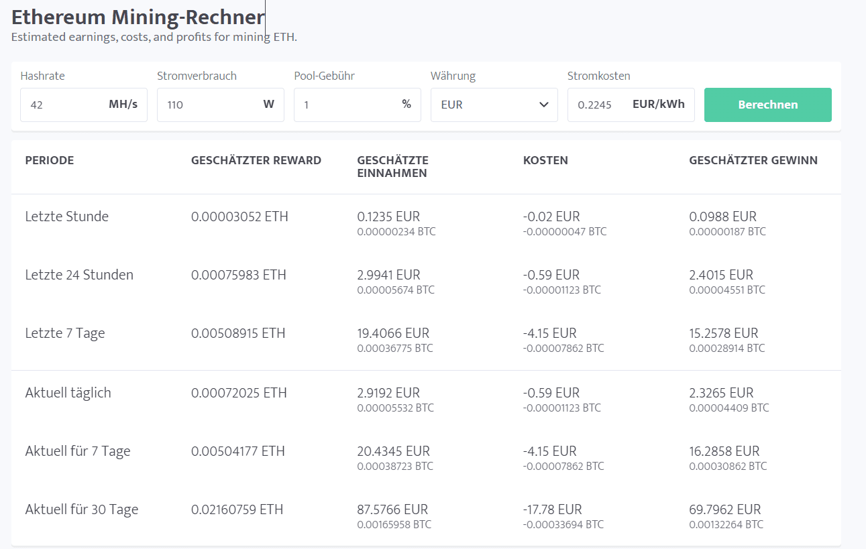Click the profit value 2.3265 EUR
Viewport: 866px width, 549px height.
pyautogui.click(x=722, y=393)
